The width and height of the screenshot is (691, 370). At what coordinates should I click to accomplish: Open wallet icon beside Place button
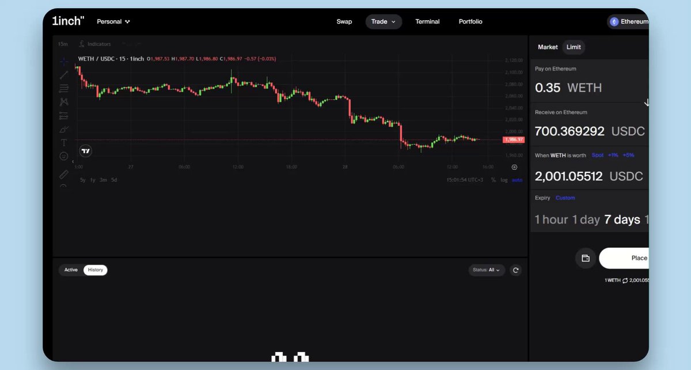point(586,258)
